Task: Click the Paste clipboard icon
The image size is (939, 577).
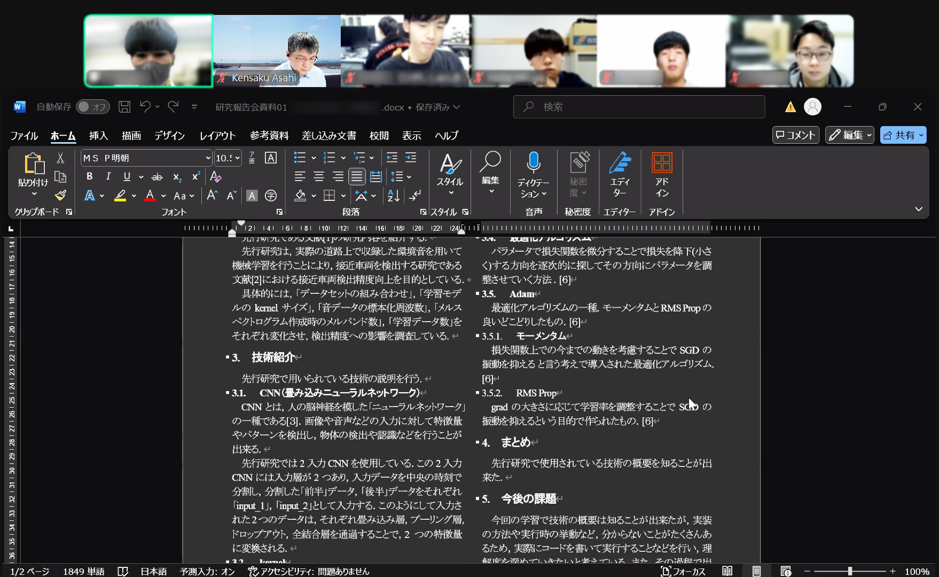Action: click(34, 163)
